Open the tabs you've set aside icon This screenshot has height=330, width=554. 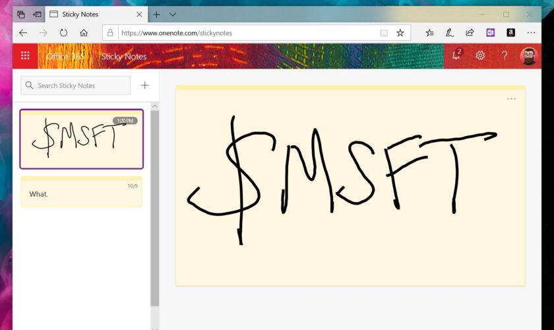(x=21, y=15)
